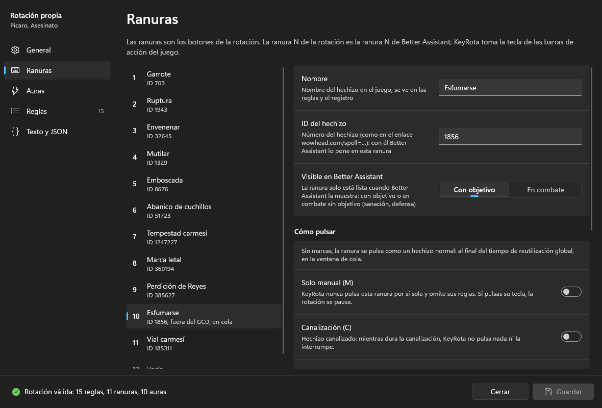Click the Pícaro, Asesinato subtitle
Image resolution: width=602 pixels, height=408 pixels.
(34, 25)
